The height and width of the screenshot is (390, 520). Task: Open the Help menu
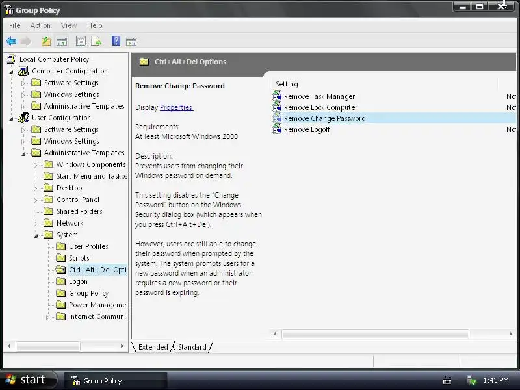click(x=94, y=25)
